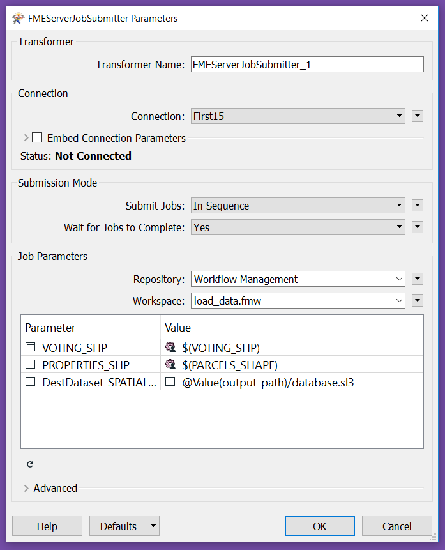This screenshot has height=550, width=445.
Task: Click the icon before VOTING_SHP parameter
Action: pyautogui.click(x=31, y=348)
